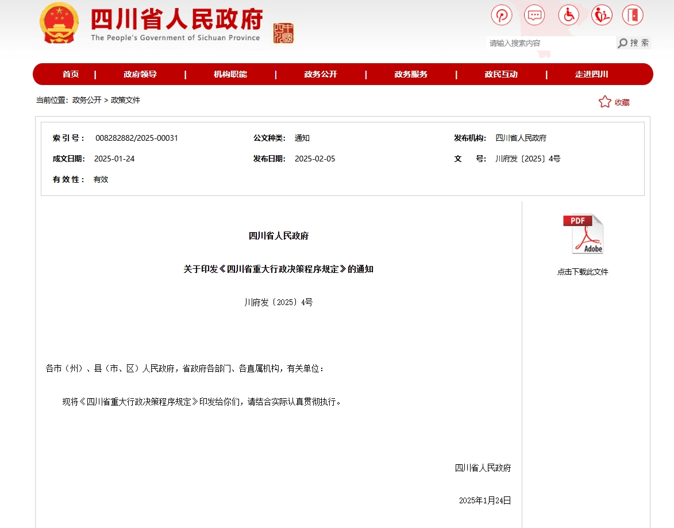This screenshot has height=528, width=674.
Task: Click the search input field
Action: pos(550,43)
